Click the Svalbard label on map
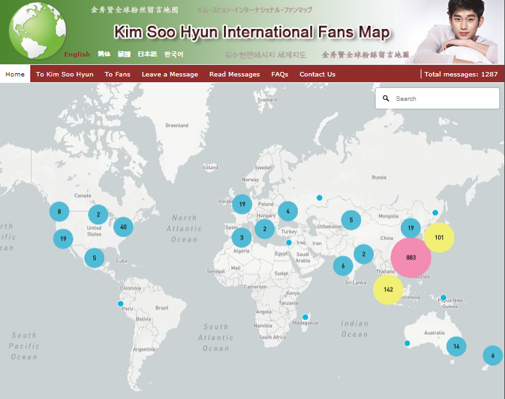Viewport: 505px width, 399px height. 267,100
